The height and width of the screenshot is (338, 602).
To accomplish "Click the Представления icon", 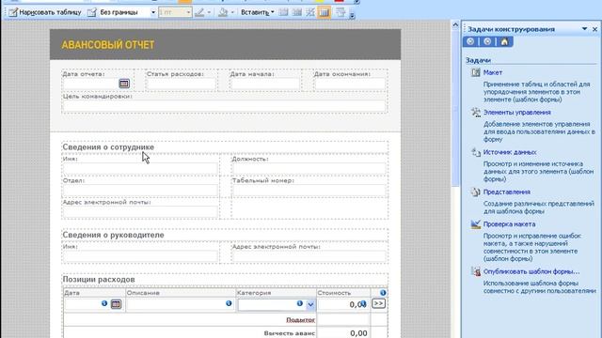I will (476, 192).
